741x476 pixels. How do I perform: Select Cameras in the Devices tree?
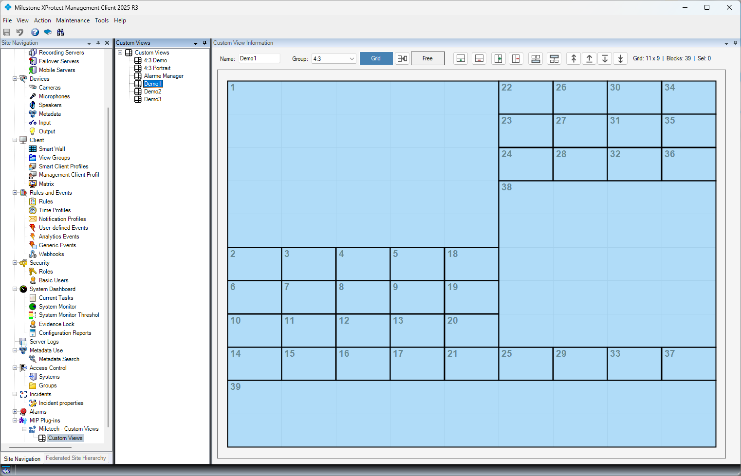click(50, 88)
